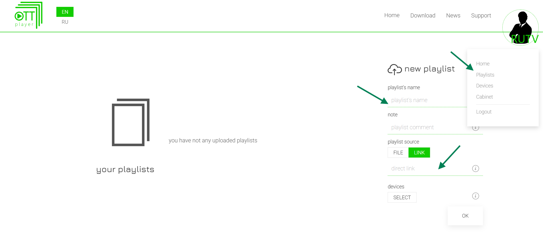The image size is (543, 241).
Task: Click the new playlist upload cloud icon
Action: coord(395,69)
